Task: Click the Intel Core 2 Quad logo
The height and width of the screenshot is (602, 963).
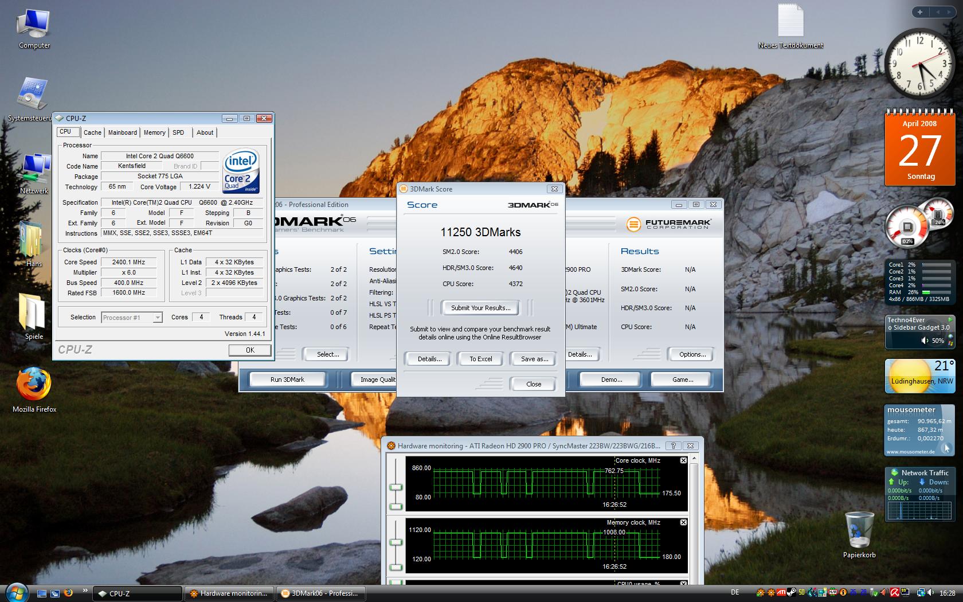Action: [x=241, y=171]
